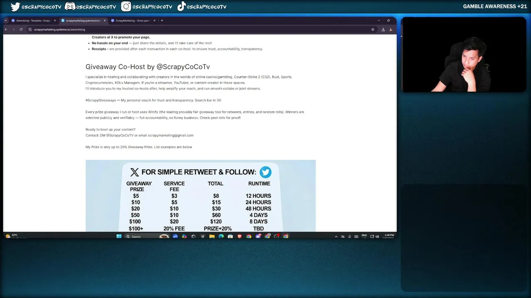Image resolution: width=531 pixels, height=298 pixels.
Task: Switch to 'ScrapyMarketing – Grow your' tab
Action: coord(133,20)
